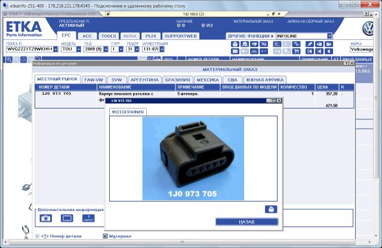Expand the ГЛГР dropdown
Image resolution: width=382 pixels, height=248 pixels.
point(121,49)
